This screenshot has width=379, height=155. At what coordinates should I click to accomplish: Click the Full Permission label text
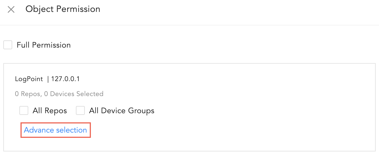pyautogui.click(x=43, y=45)
